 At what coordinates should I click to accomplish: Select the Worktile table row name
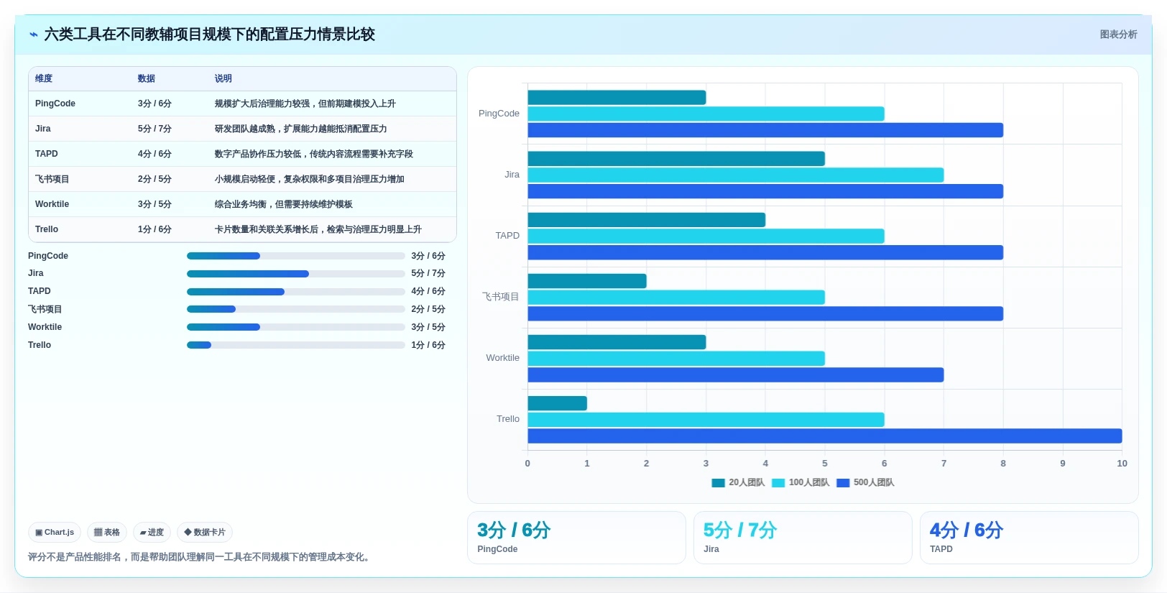point(52,204)
